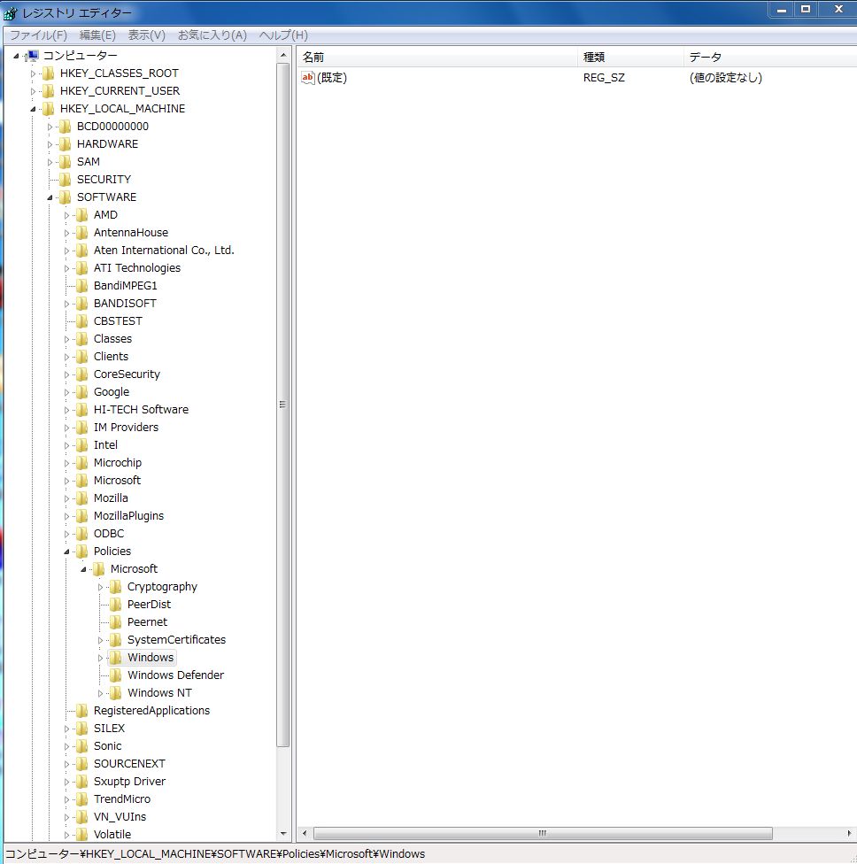Select the CoreSecurity key
Viewport: 857px width, 864px height.
[127, 374]
